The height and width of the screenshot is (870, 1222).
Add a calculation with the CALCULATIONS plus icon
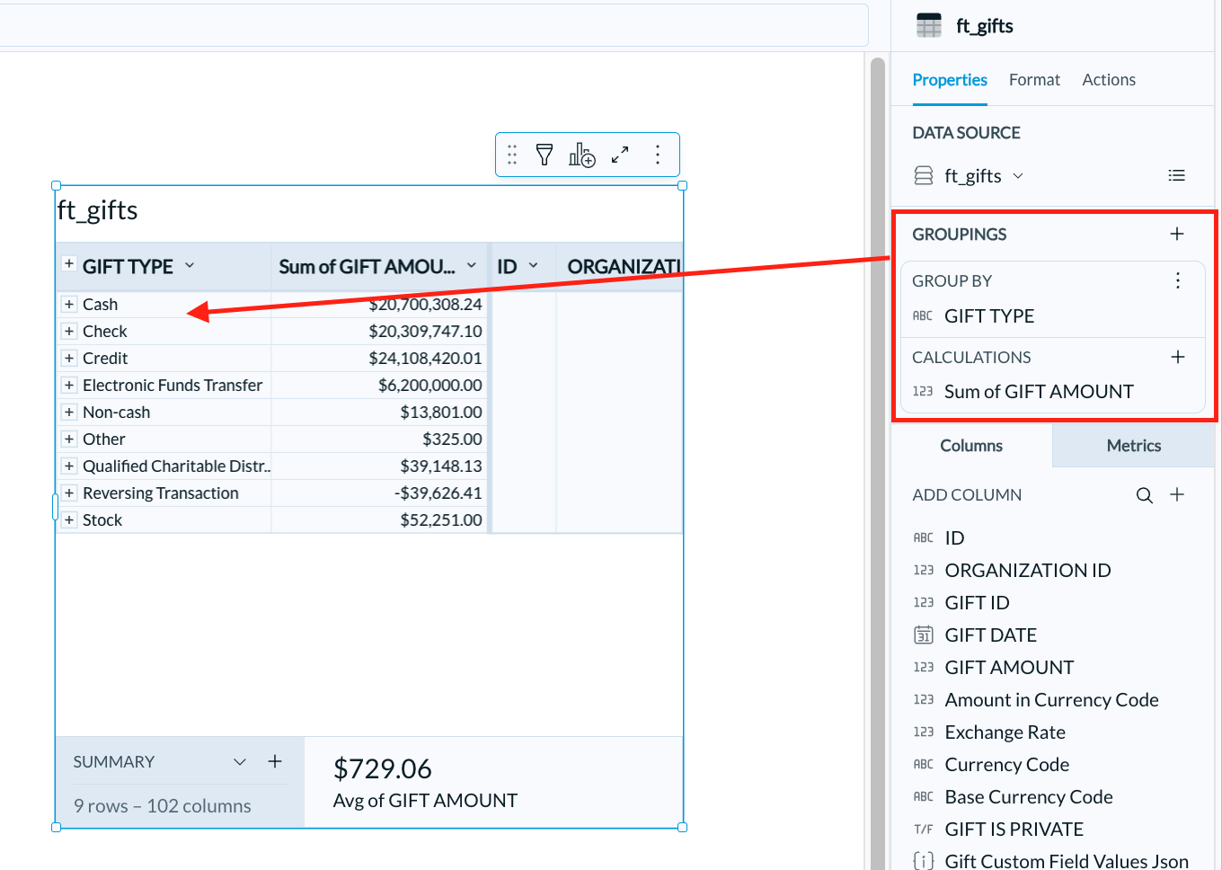[x=1177, y=357]
